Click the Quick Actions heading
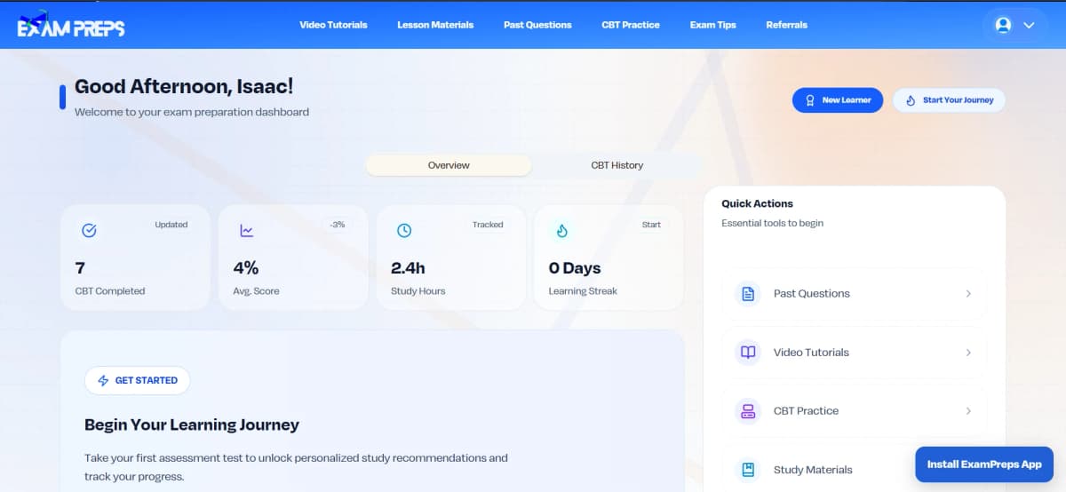 [757, 203]
